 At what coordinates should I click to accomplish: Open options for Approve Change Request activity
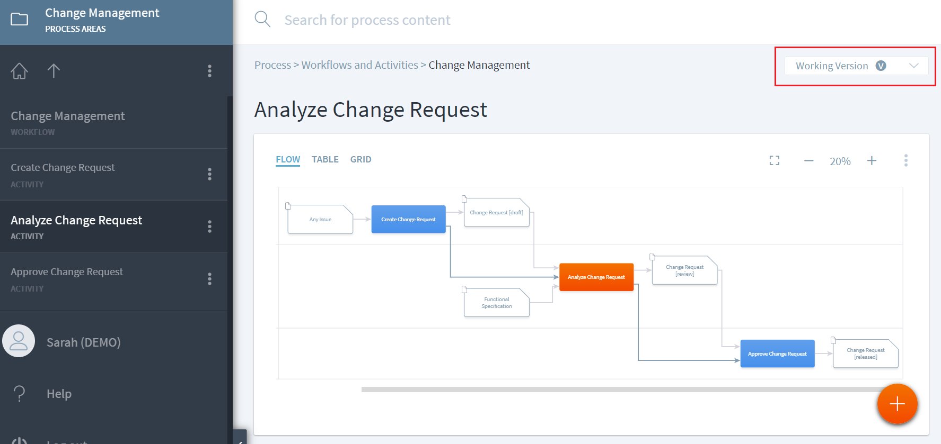coord(209,279)
